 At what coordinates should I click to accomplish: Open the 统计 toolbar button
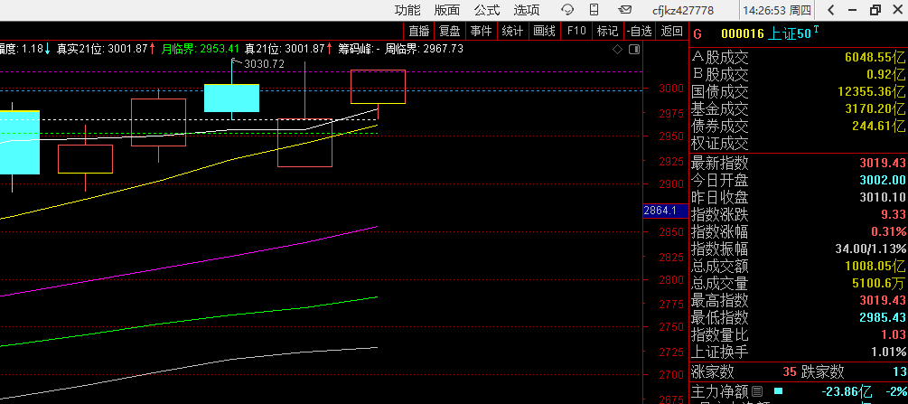[512, 32]
